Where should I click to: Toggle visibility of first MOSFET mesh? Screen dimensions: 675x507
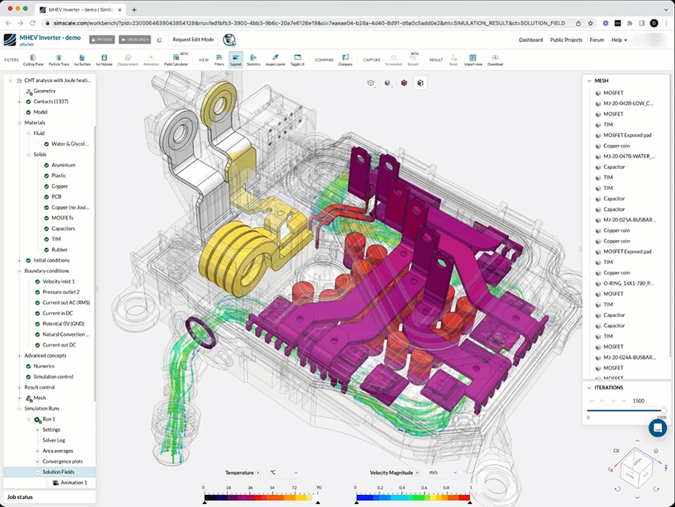point(598,93)
